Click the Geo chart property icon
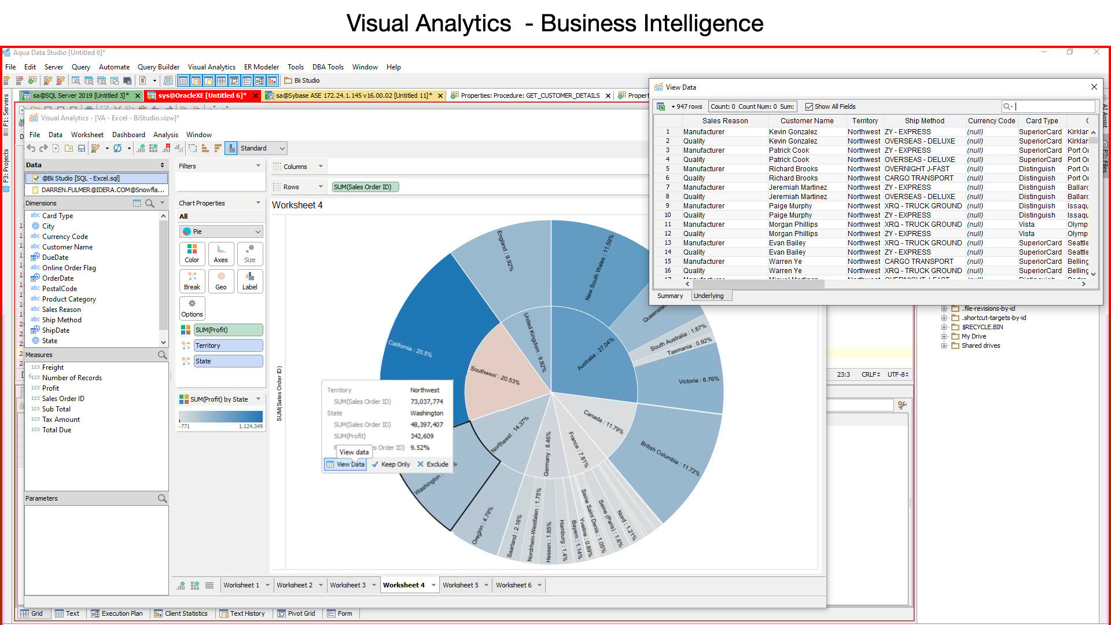1111x625 pixels. 221,281
